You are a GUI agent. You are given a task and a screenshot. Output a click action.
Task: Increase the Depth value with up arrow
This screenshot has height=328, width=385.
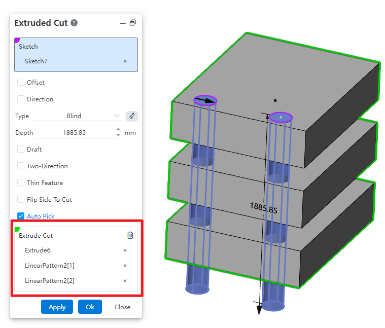click(x=118, y=130)
